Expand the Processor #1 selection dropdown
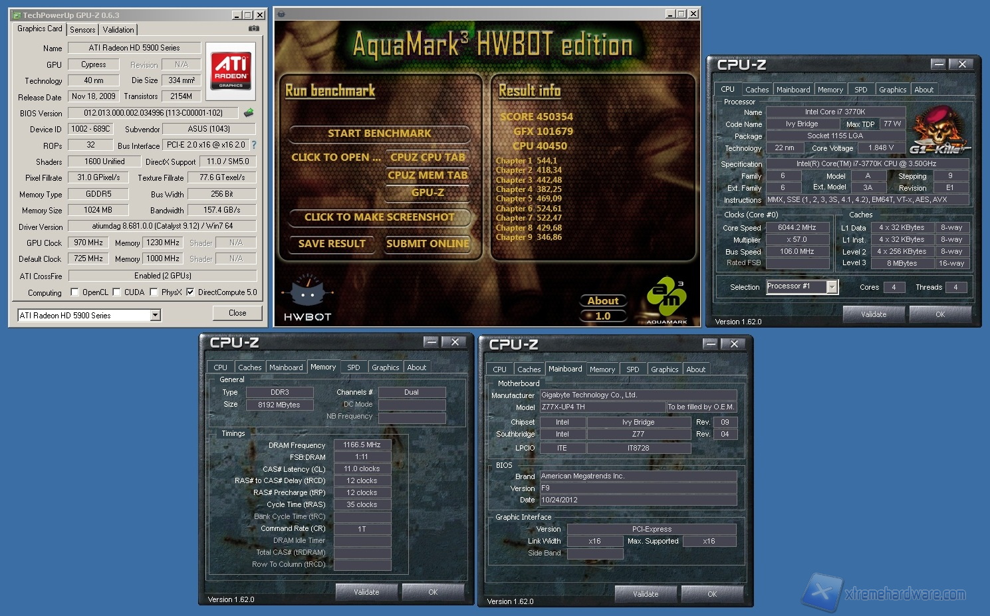 831,286
